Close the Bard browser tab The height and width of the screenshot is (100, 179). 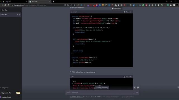[27, 2]
